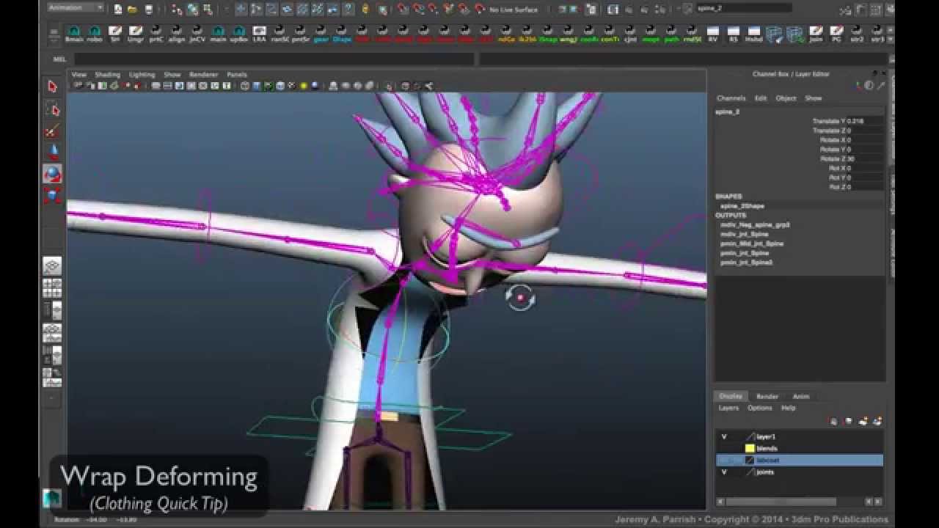Activate the highlighted Rotate tool
Screen dimensions: 939x528
(52, 174)
